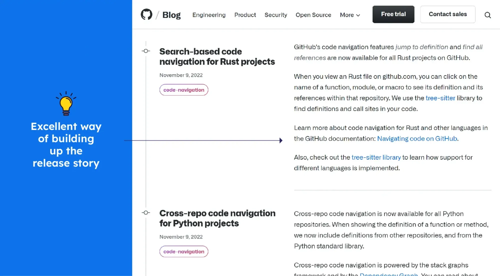Image resolution: width=500 pixels, height=276 pixels.
Task: Go to the Product section
Action: point(245,15)
